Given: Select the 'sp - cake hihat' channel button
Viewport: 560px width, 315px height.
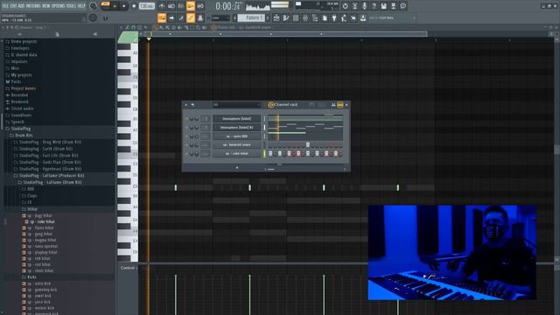Looking at the screenshot, I should click(237, 154).
